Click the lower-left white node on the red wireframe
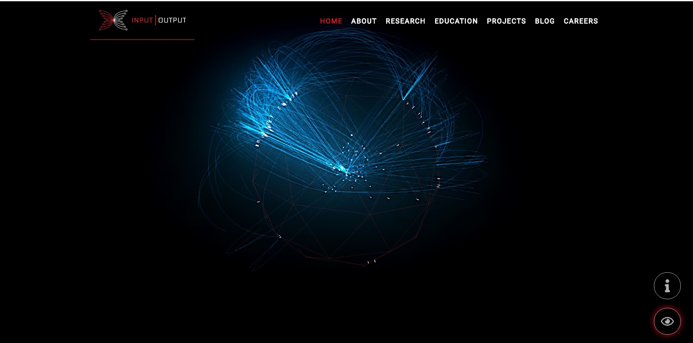Viewport: 693px width, 343px height. pyautogui.click(x=280, y=236)
